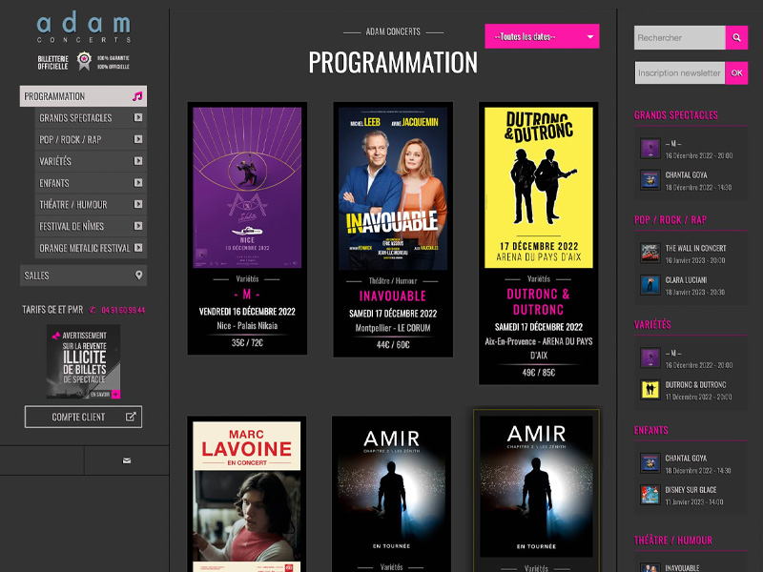Viewport: 763px width, 572px height.
Task: Click the Inscription newsletter field
Action: [679, 73]
